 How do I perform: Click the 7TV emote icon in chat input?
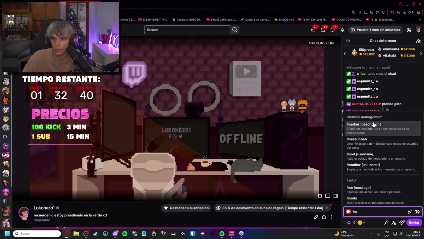pos(417,212)
